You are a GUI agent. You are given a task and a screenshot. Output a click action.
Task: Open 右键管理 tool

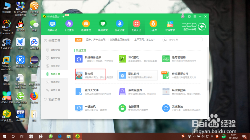[133, 108]
